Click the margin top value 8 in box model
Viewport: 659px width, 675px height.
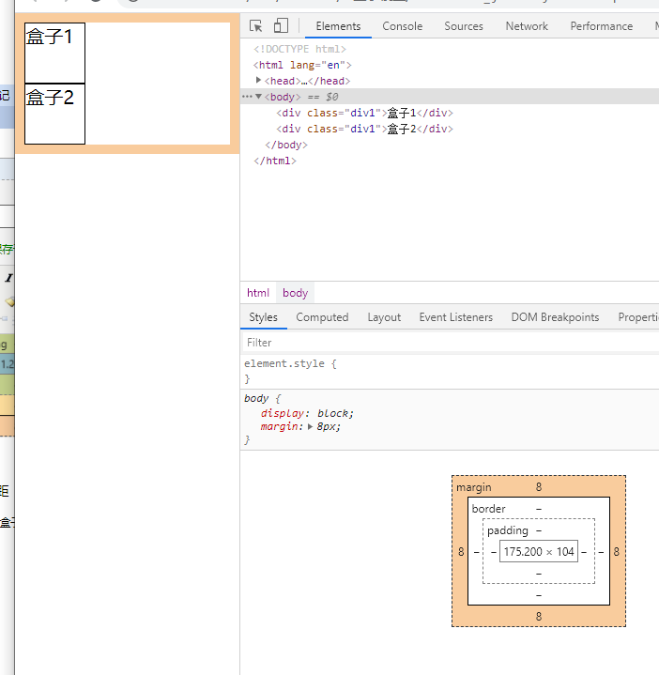pos(539,487)
